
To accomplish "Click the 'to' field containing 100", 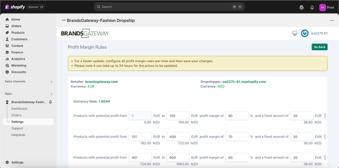I will (x=178, y=116).
